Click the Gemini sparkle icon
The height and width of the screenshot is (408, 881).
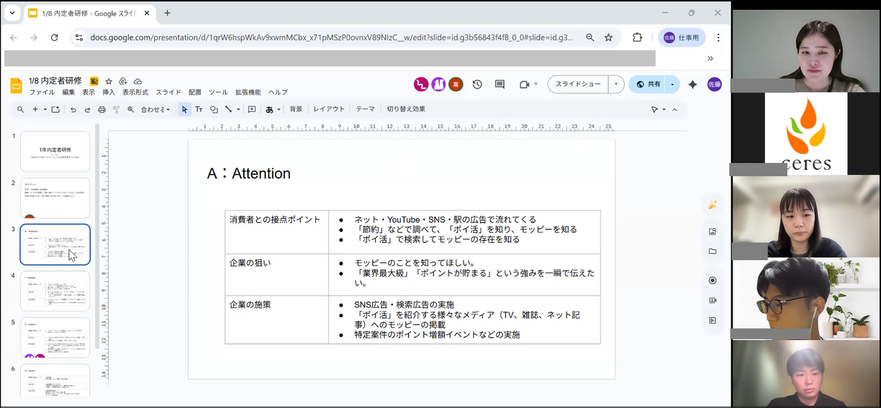tap(693, 84)
